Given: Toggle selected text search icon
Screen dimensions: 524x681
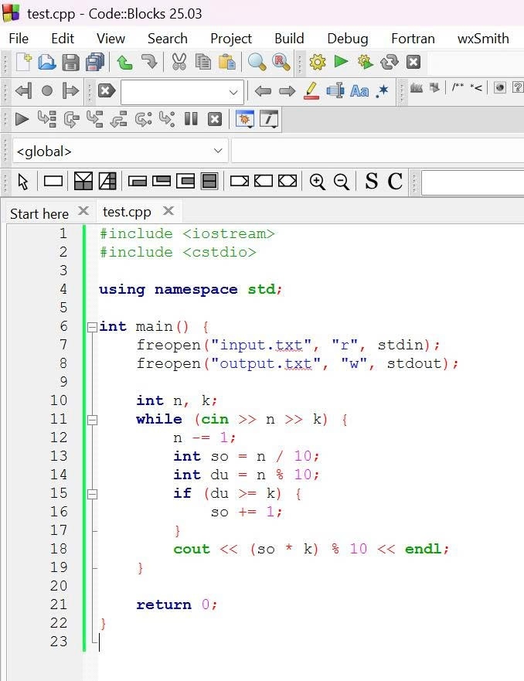Looking at the screenshot, I should [335, 90].
